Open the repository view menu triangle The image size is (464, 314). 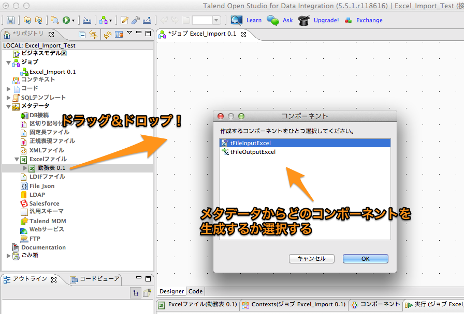[x=129, y=33]
